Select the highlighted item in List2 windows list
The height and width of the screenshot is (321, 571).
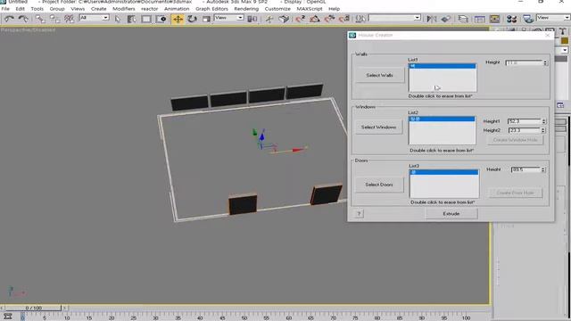tap(443, 119)
